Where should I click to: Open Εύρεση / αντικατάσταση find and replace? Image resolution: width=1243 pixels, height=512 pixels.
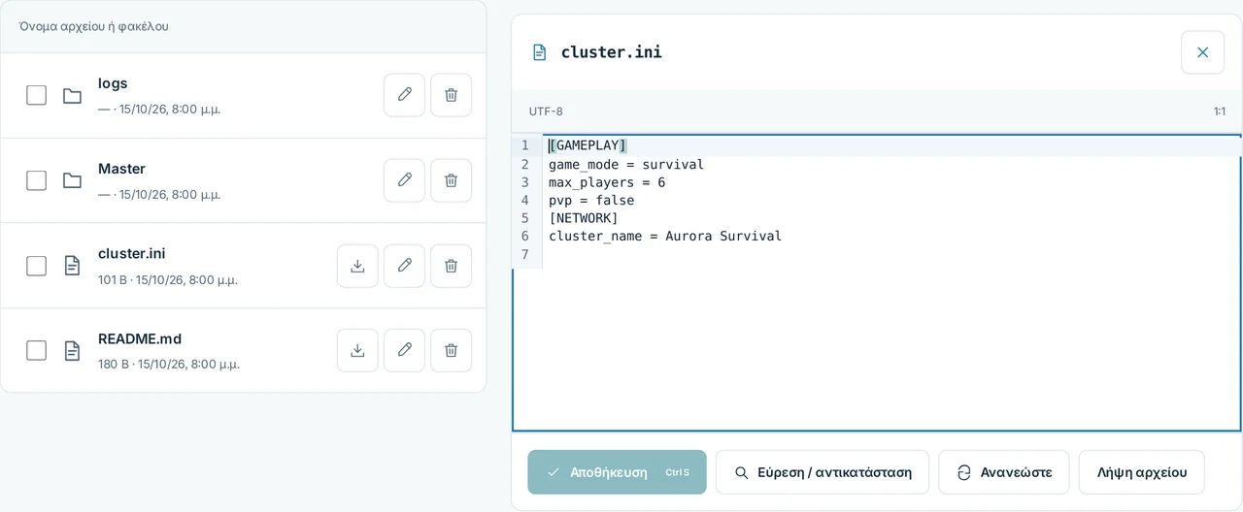(823, 472)
